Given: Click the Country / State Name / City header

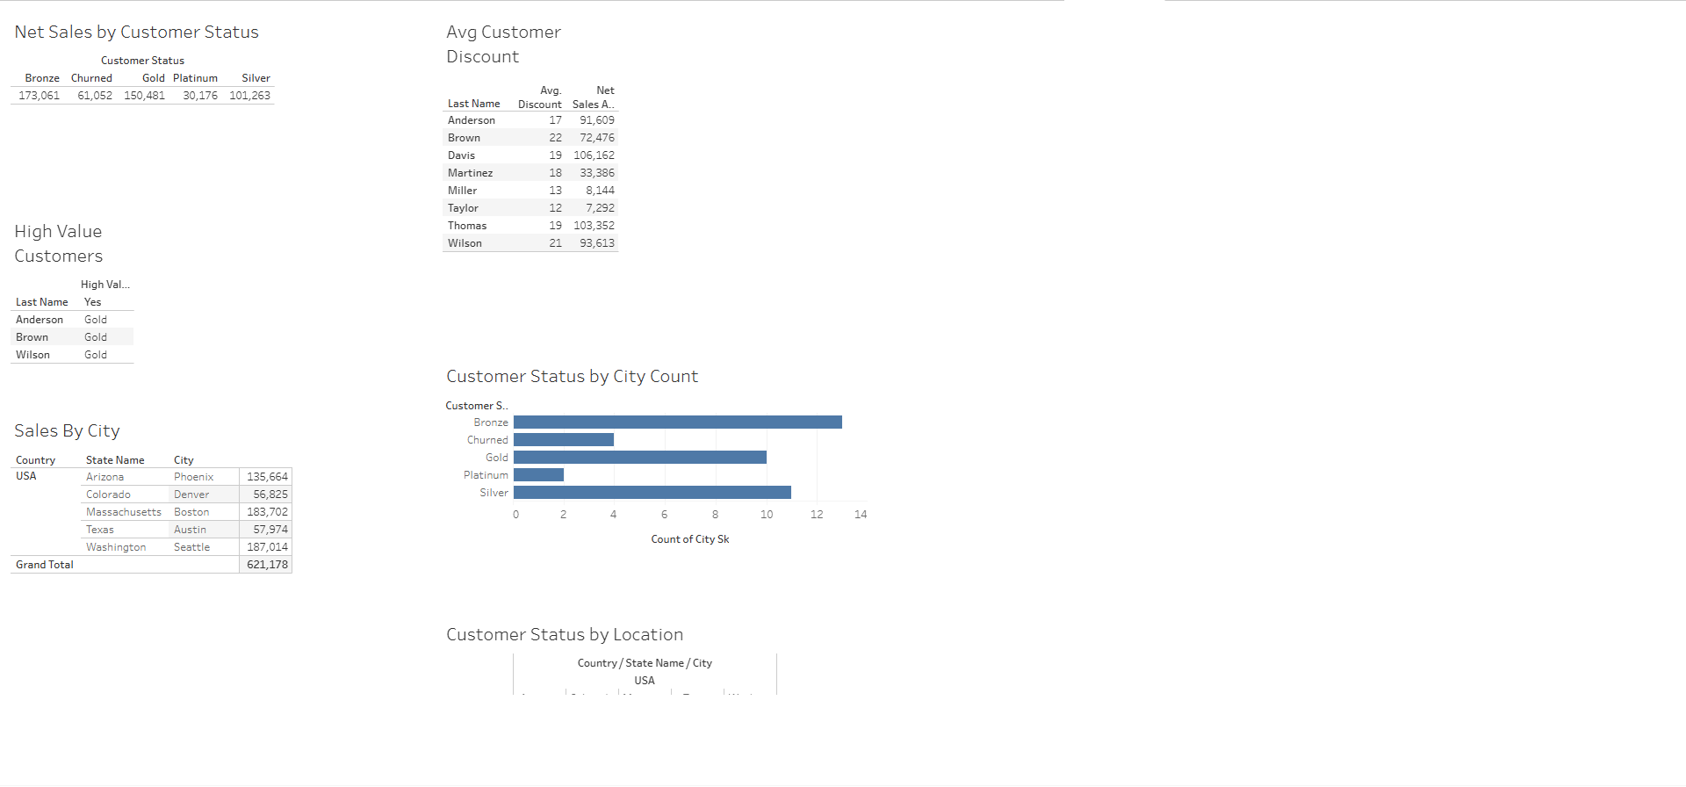Looking at the screenshot, I should [x=645, y=663].
